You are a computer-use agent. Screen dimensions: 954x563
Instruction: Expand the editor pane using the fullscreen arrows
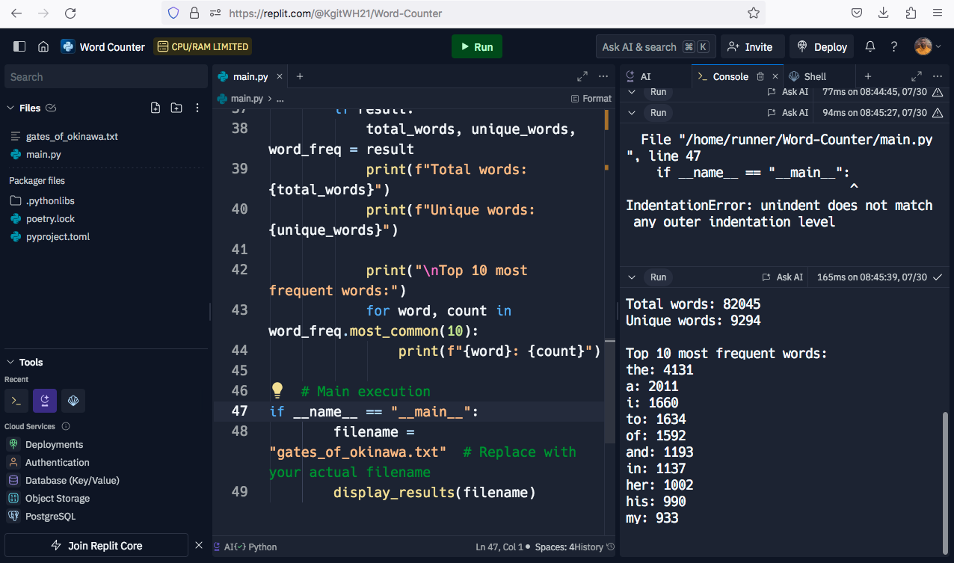tap(582, 76)
